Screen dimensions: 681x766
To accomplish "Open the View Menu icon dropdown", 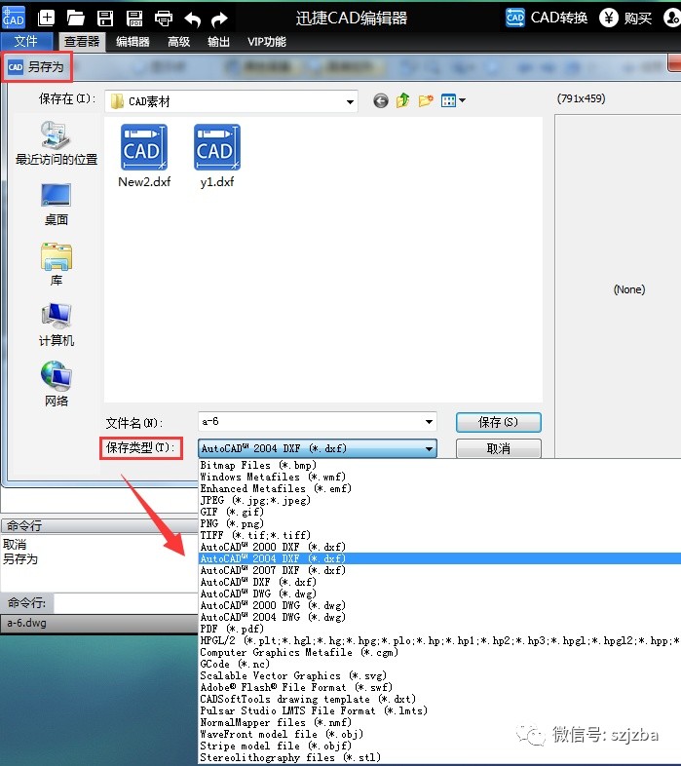I will (453, 100).
